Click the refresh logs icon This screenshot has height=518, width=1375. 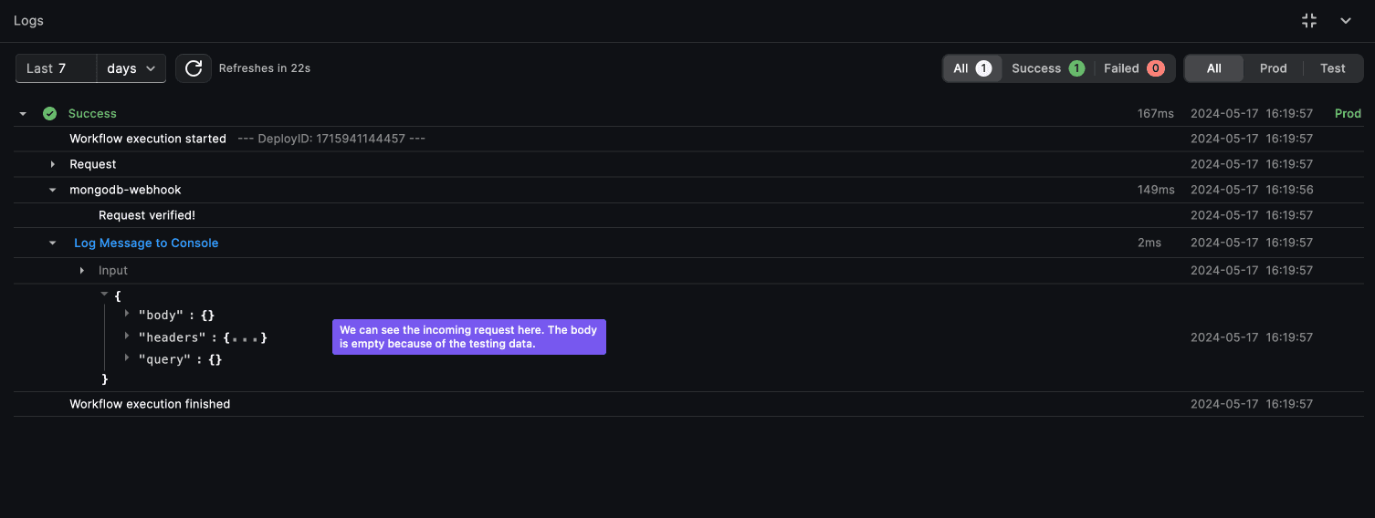point(194,68)
